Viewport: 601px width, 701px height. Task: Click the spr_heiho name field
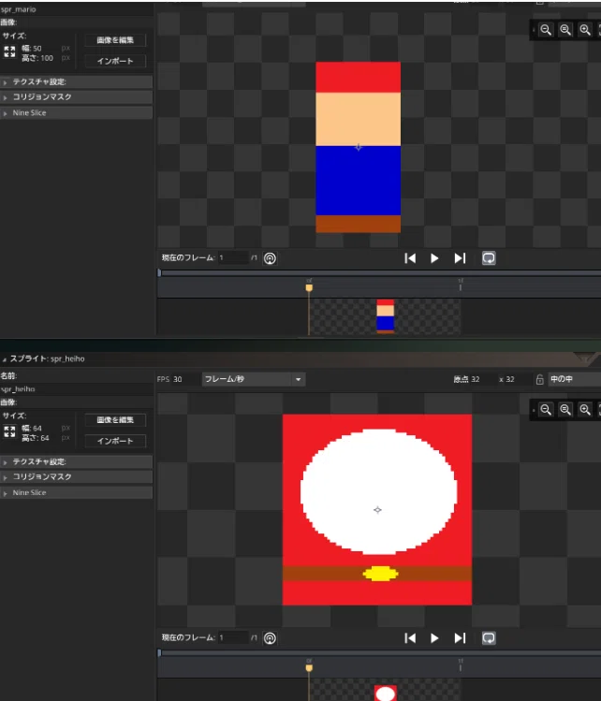77,389
